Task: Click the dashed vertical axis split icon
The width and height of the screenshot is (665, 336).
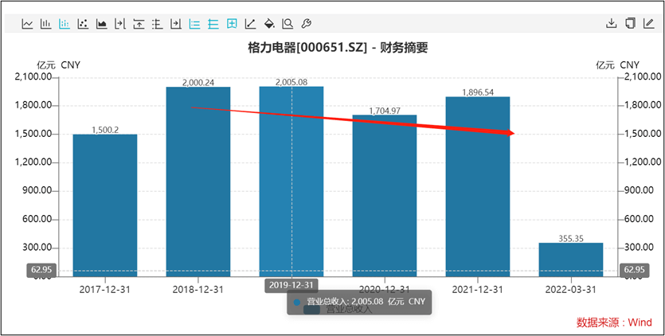Action: (x=158, y=24)
